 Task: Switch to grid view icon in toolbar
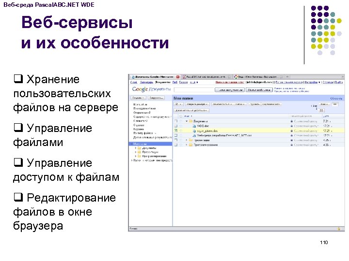321,110
